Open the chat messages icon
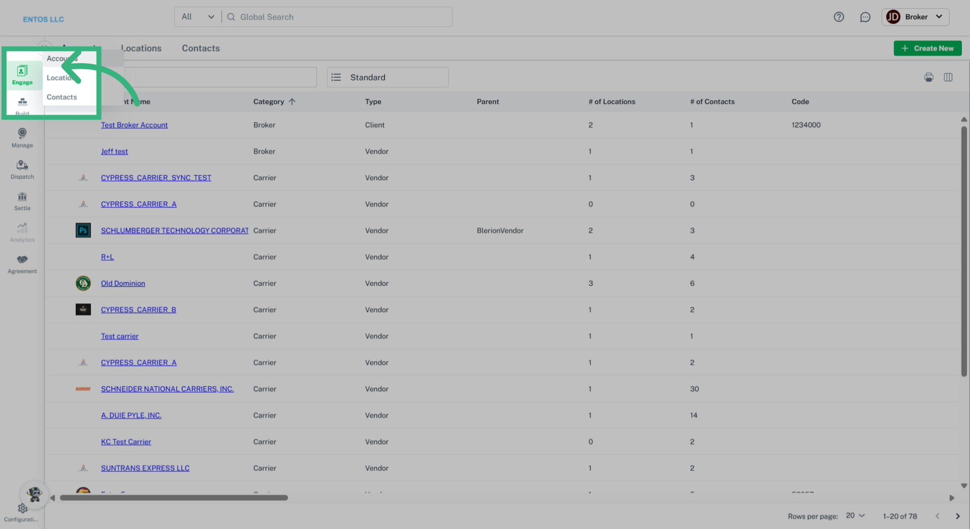This screenshot has height=529, width=970. 865,17
